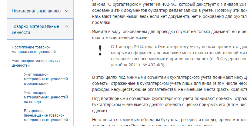Click the top line mentioning № 402-ФЗ law

pyautogui.click(x=169, y=5)
